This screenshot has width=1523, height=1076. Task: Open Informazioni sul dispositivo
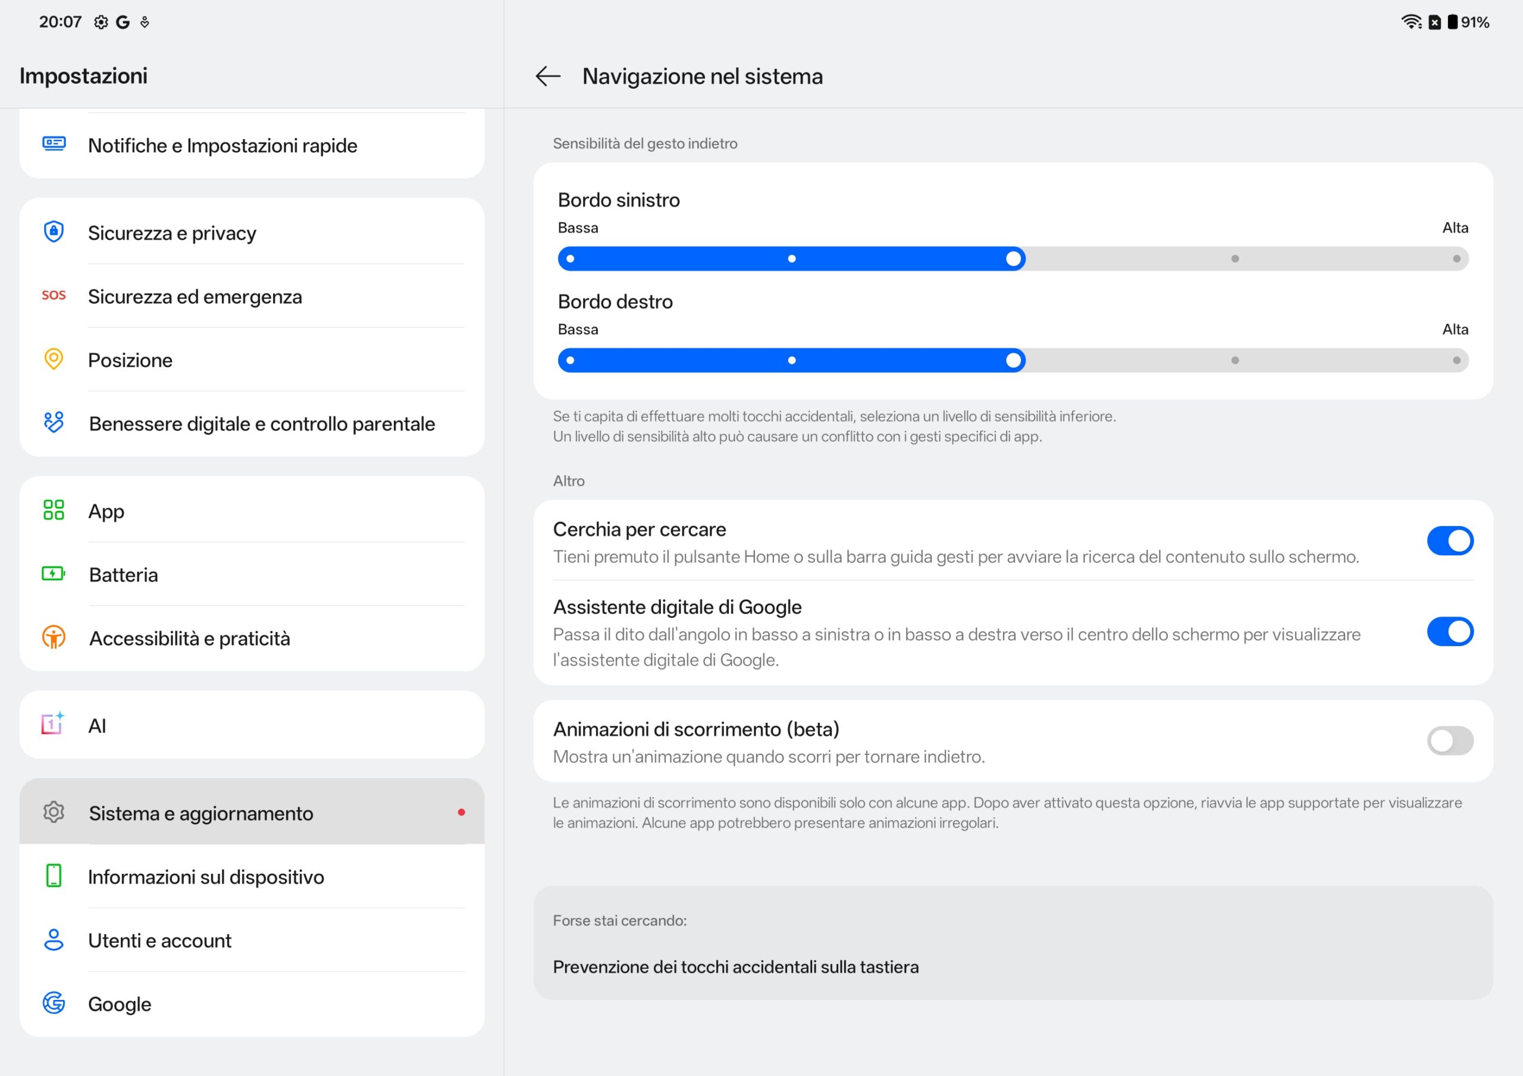coord(206,877)
